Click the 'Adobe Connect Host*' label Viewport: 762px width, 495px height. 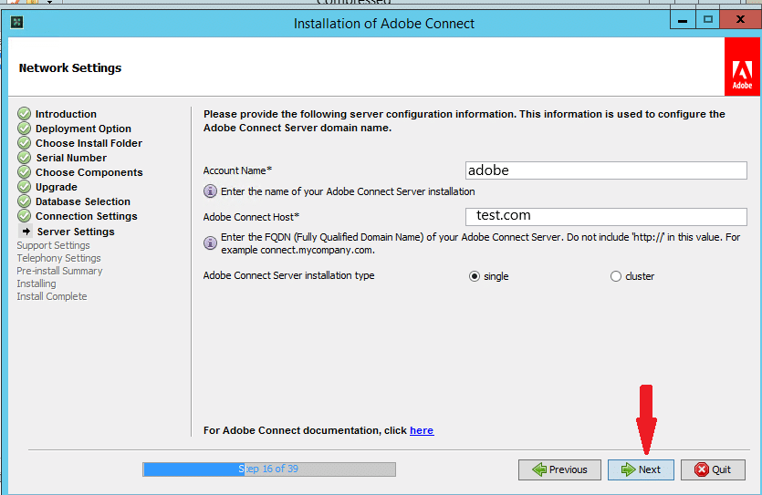pos(251,217)
